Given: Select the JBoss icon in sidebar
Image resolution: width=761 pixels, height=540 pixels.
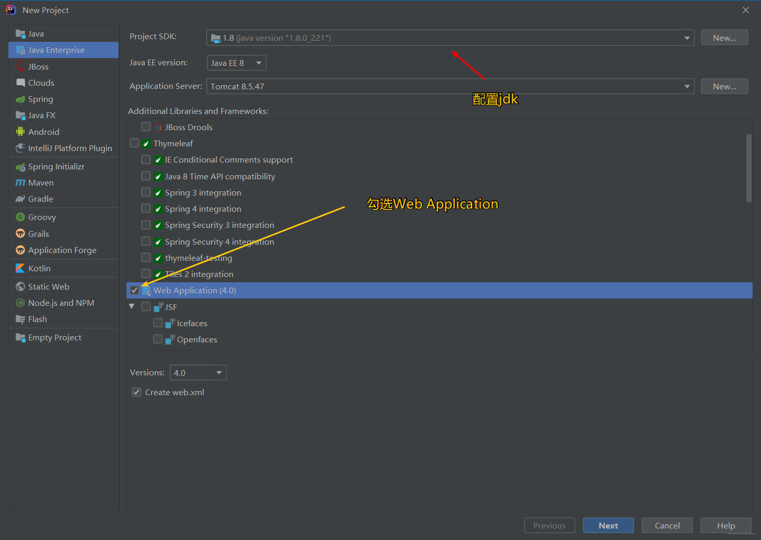Looking at the screenshot, I should coord(20,67).
